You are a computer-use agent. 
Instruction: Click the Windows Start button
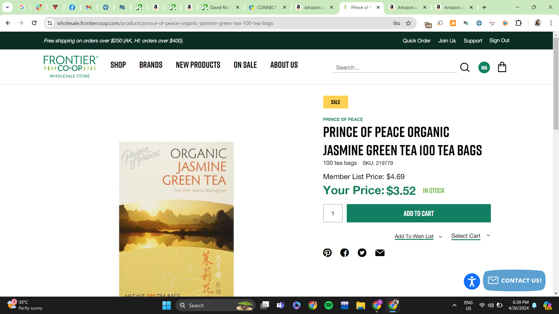167,305
